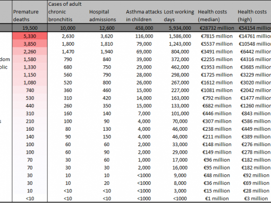
Task: Click the asthma attacks cell 79,000
Action: (144, 44)
